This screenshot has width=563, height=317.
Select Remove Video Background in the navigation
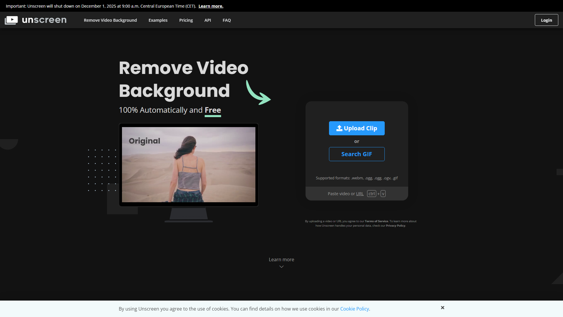[x=110, y=20]
